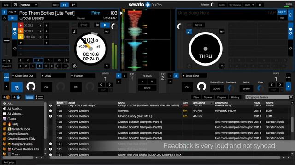Open the Flanger effect dropdown
295x165 pixels.
(83, 76)
